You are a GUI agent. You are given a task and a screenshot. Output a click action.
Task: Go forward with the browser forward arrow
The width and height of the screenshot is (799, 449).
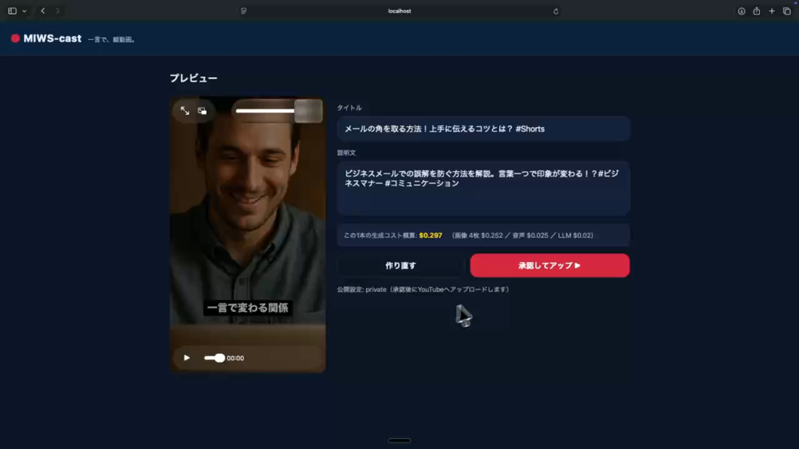57,11
